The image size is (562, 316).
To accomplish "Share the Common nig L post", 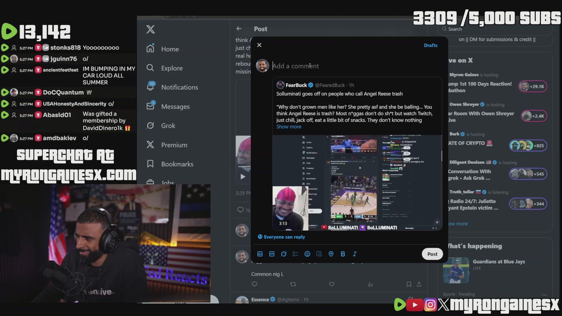I will pos(419,284).
